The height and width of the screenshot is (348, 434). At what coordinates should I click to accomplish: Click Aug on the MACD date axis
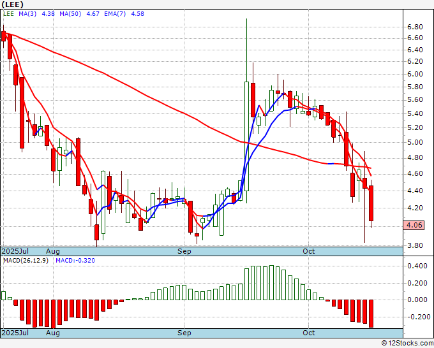pos(53,333)
